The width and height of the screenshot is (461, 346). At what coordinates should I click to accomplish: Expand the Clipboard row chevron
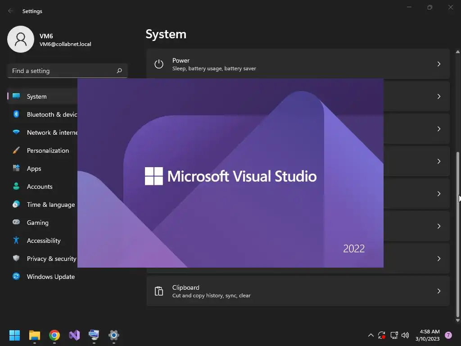438,291
